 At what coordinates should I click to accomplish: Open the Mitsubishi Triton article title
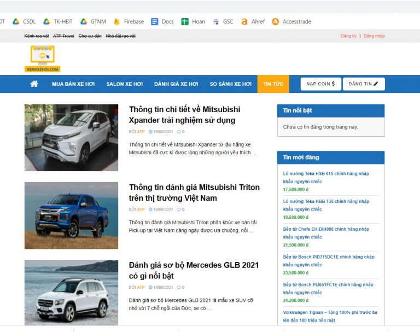[194, 193]
